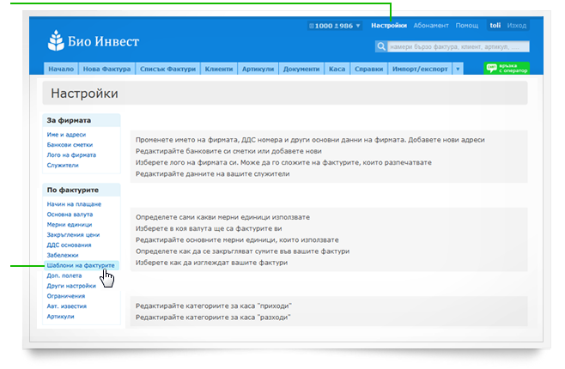
Task: Open the chat with operator button
Action: click(x=507, y=69)
